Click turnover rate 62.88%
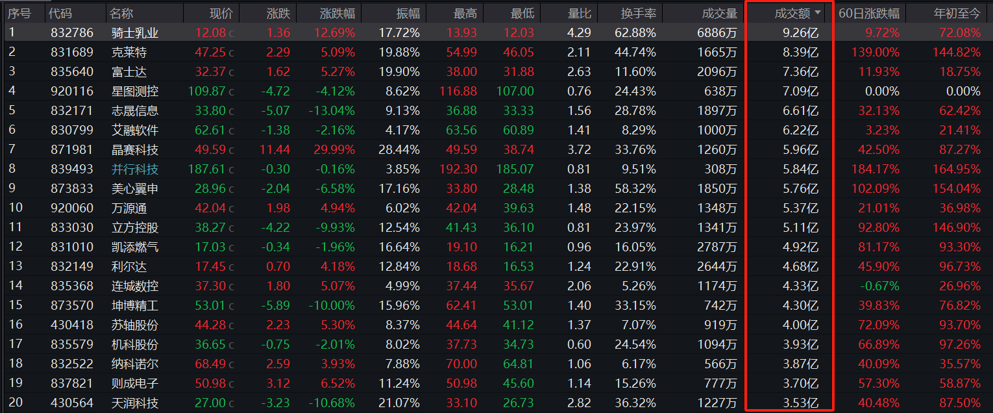 pyautogui.click(x=637, y=32)
